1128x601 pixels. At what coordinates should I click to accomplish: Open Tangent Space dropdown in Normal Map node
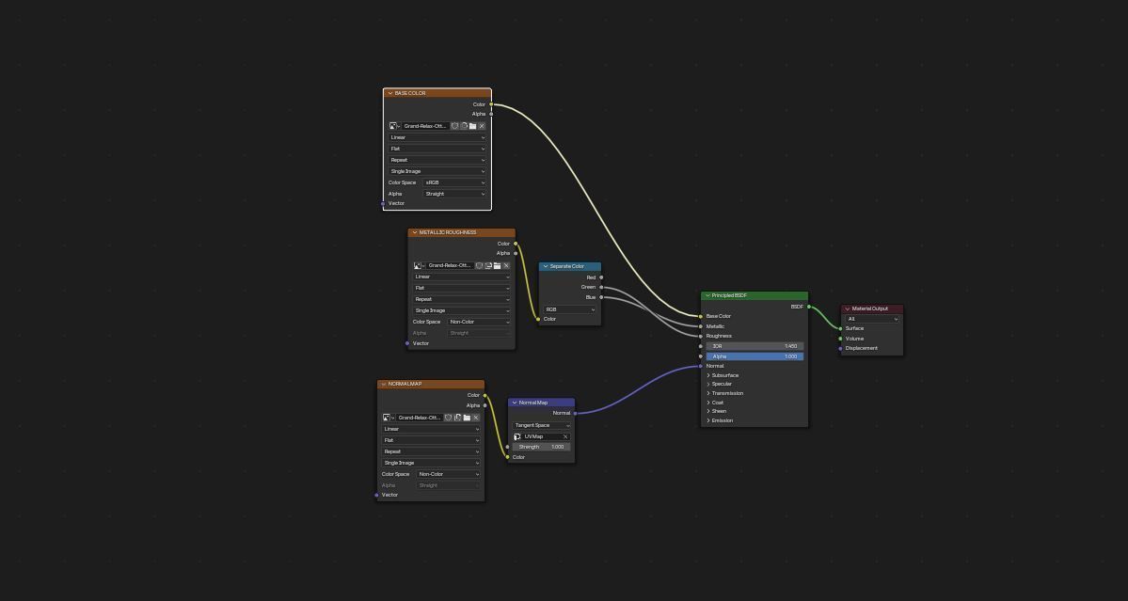pos(542,425)
